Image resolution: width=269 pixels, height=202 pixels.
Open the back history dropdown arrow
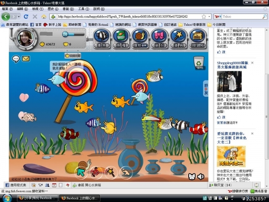pos(18,17)
